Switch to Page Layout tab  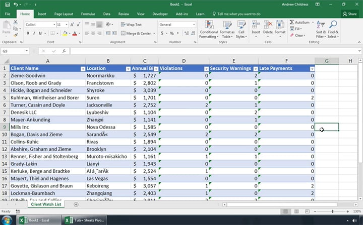64,14
